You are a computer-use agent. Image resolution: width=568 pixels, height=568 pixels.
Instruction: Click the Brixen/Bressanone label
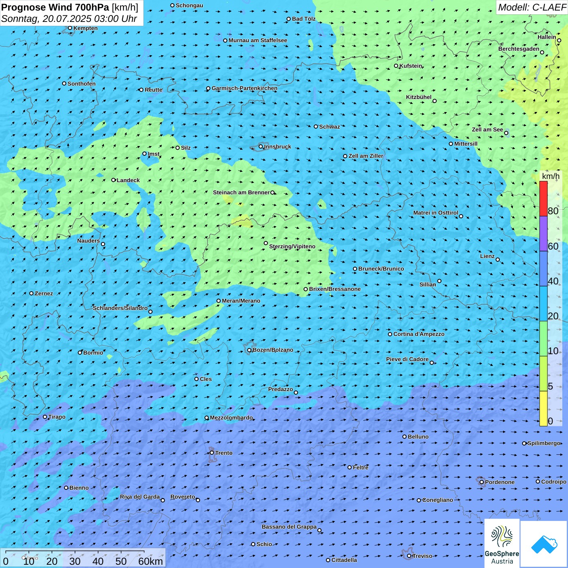click(335, 289)
